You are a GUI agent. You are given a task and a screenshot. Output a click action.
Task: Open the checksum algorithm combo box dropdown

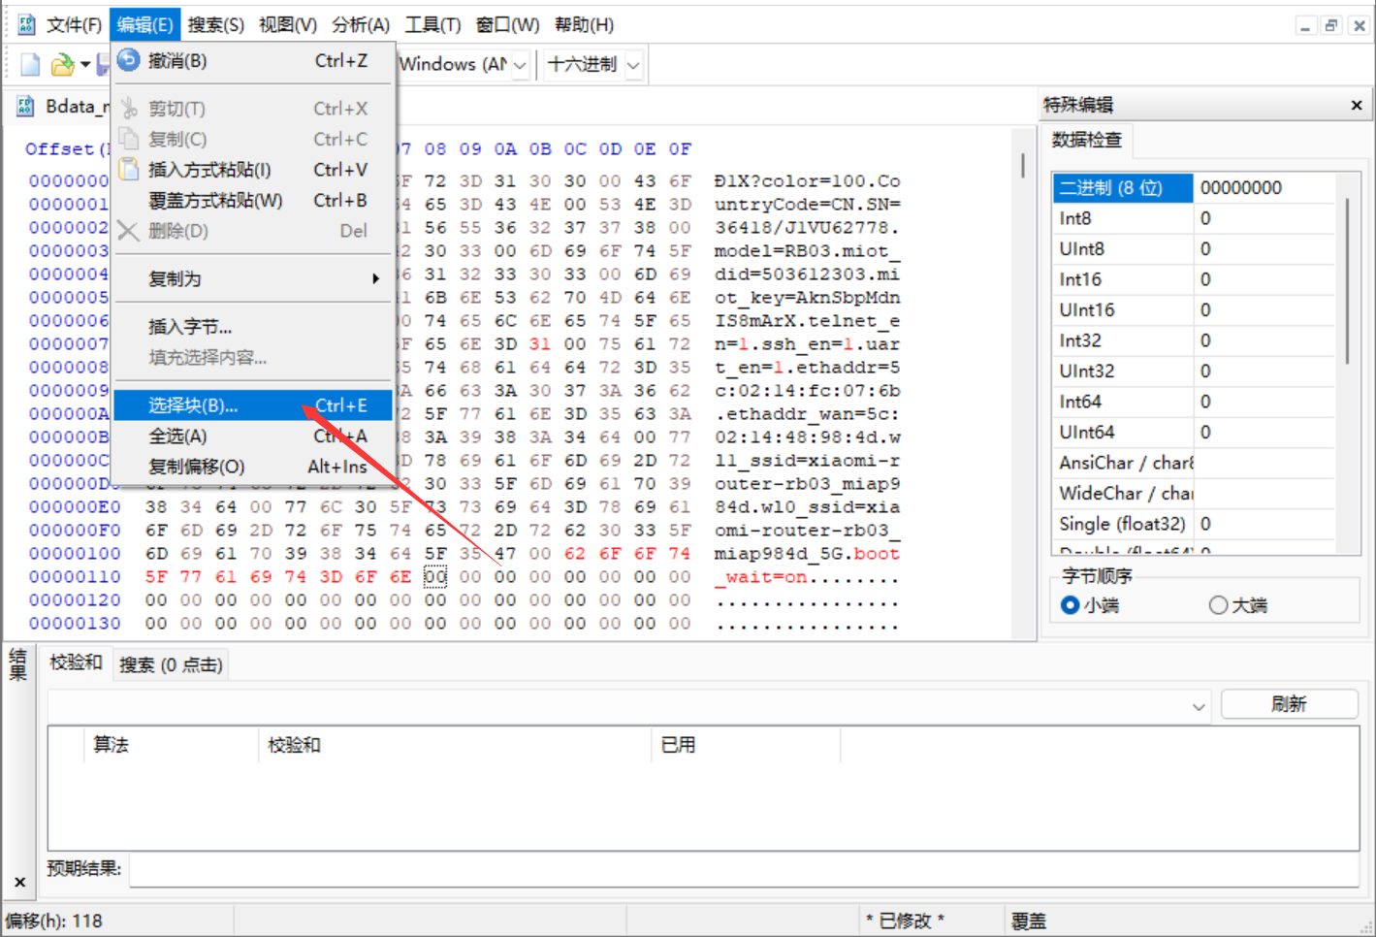[1199, 706]
